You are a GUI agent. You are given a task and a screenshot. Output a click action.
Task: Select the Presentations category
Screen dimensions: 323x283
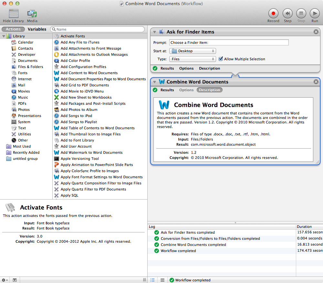click(x=29, y=116)
